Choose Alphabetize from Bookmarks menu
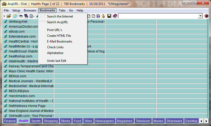The height and width of the screenshot is (126, 211). point(62,53)
